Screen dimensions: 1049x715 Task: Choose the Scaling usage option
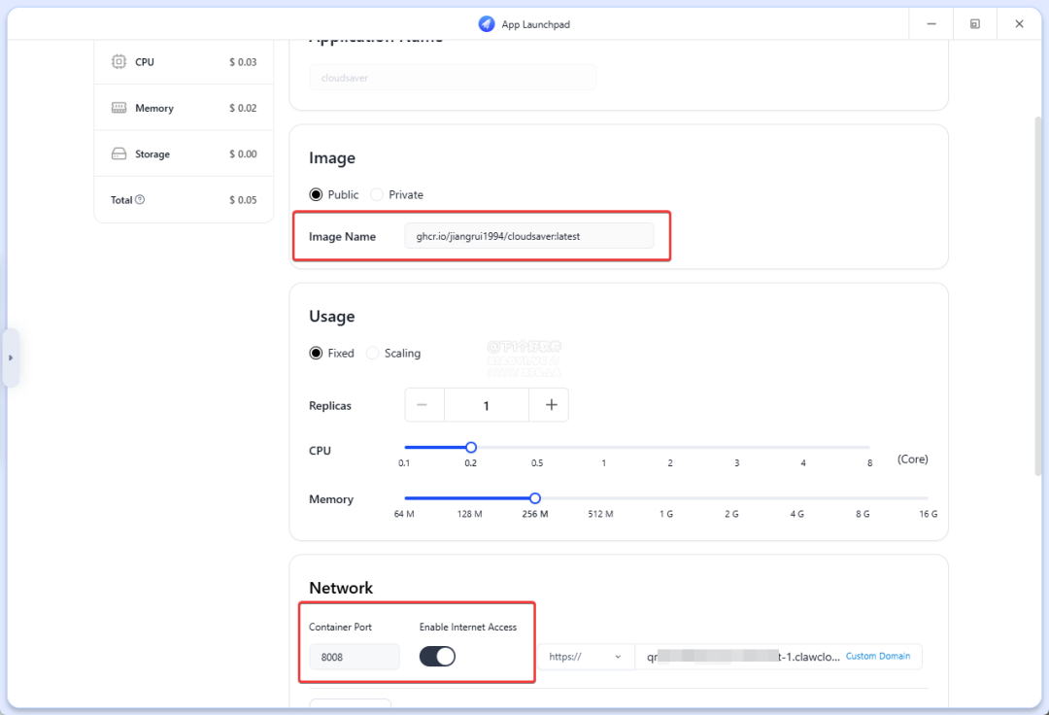click(x=373, y=354)
